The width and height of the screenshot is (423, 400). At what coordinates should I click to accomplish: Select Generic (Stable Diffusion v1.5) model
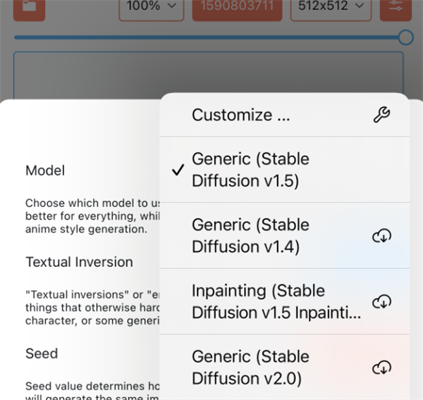250,170
